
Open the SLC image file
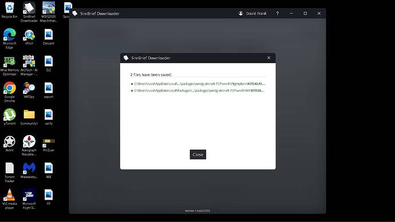tap(49, 64)
